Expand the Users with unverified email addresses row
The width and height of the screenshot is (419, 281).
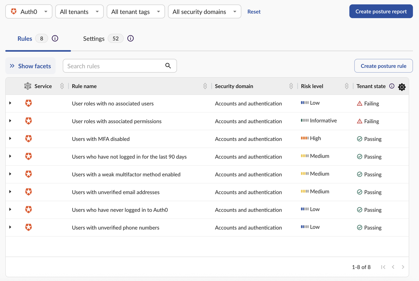click(x=10, y=192)
